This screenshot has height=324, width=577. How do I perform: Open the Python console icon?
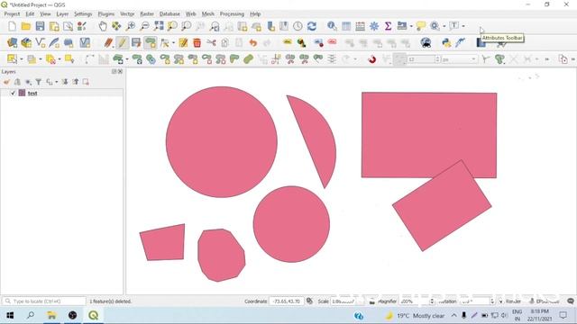pyautogui.click(x=446, y=42)
